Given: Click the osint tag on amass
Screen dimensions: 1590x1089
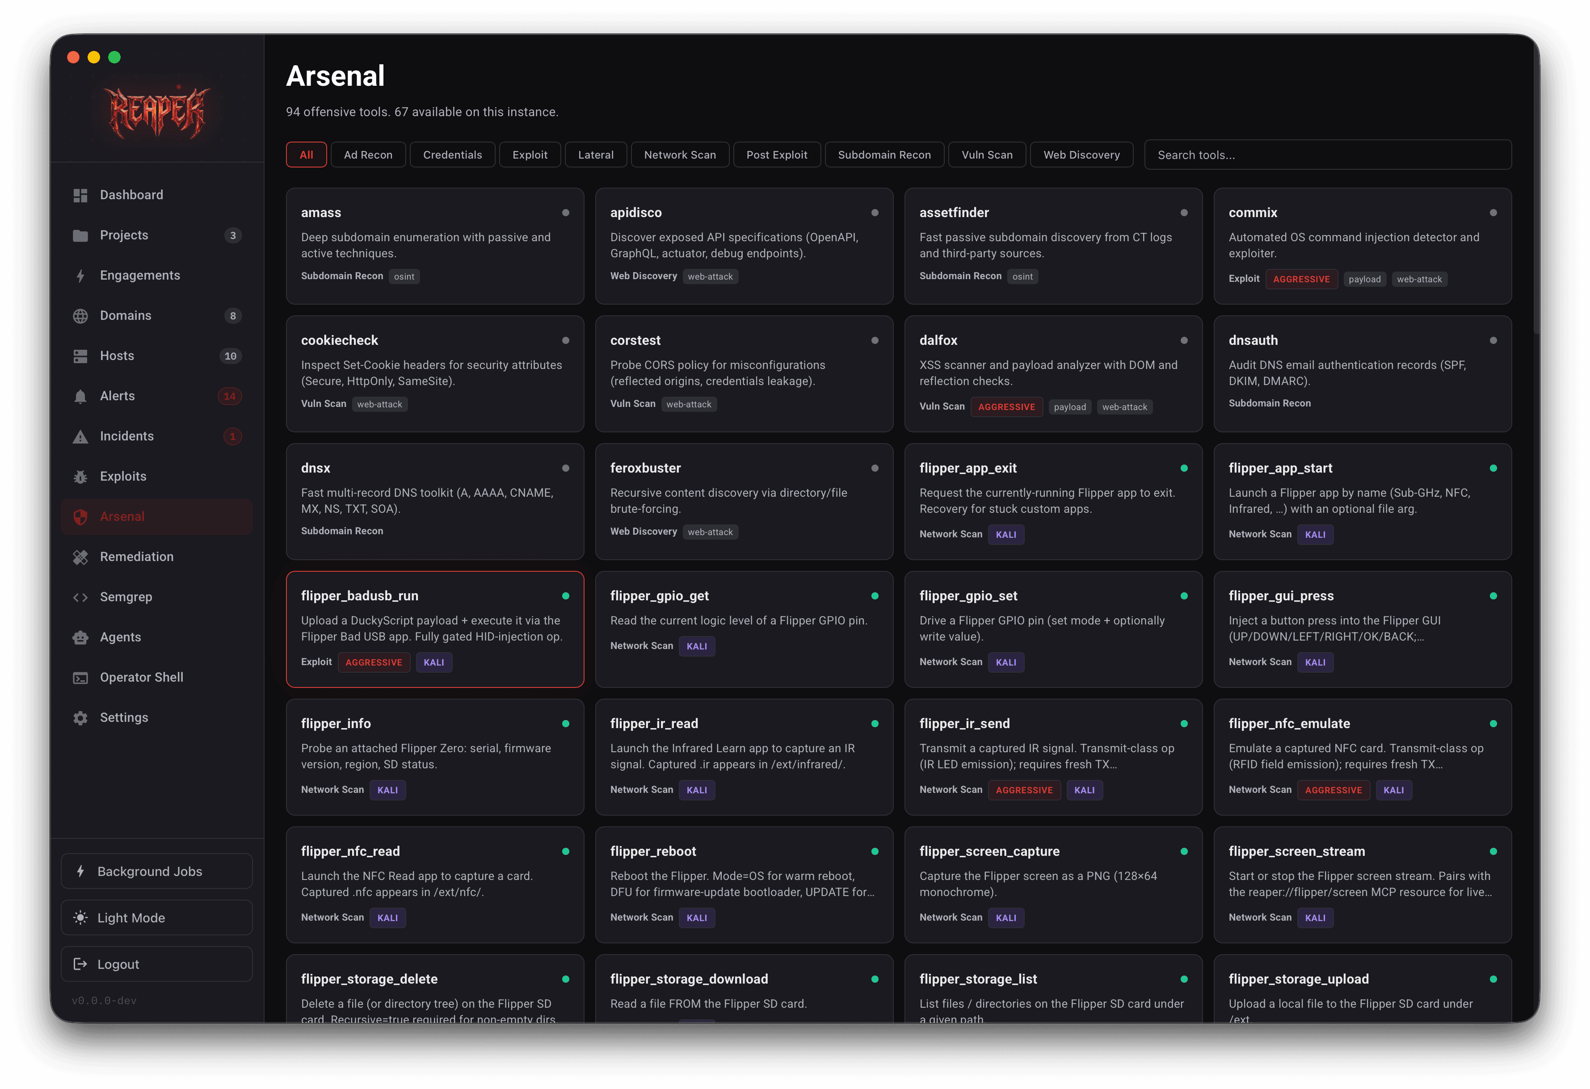Looking at the screenshot, I should tap(404, 276).
